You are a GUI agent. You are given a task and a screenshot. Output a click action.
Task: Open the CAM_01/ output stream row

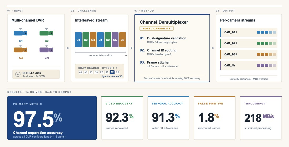coord(249,32)
